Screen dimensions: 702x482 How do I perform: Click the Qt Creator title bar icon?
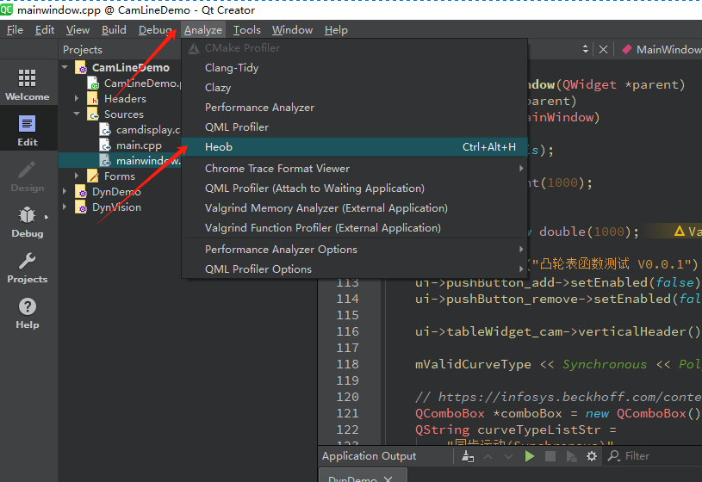[6, 9]
